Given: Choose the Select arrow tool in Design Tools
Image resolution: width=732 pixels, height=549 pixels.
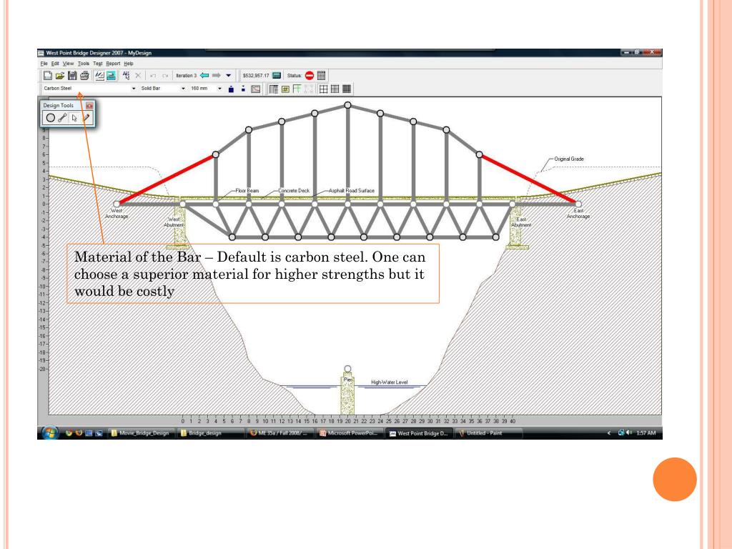Looking at the screenshot, I should tap(74, 118).
